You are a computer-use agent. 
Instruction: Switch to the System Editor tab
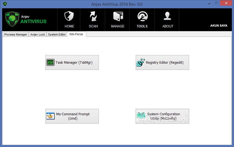pyautogui.click(x=57, y=34)
